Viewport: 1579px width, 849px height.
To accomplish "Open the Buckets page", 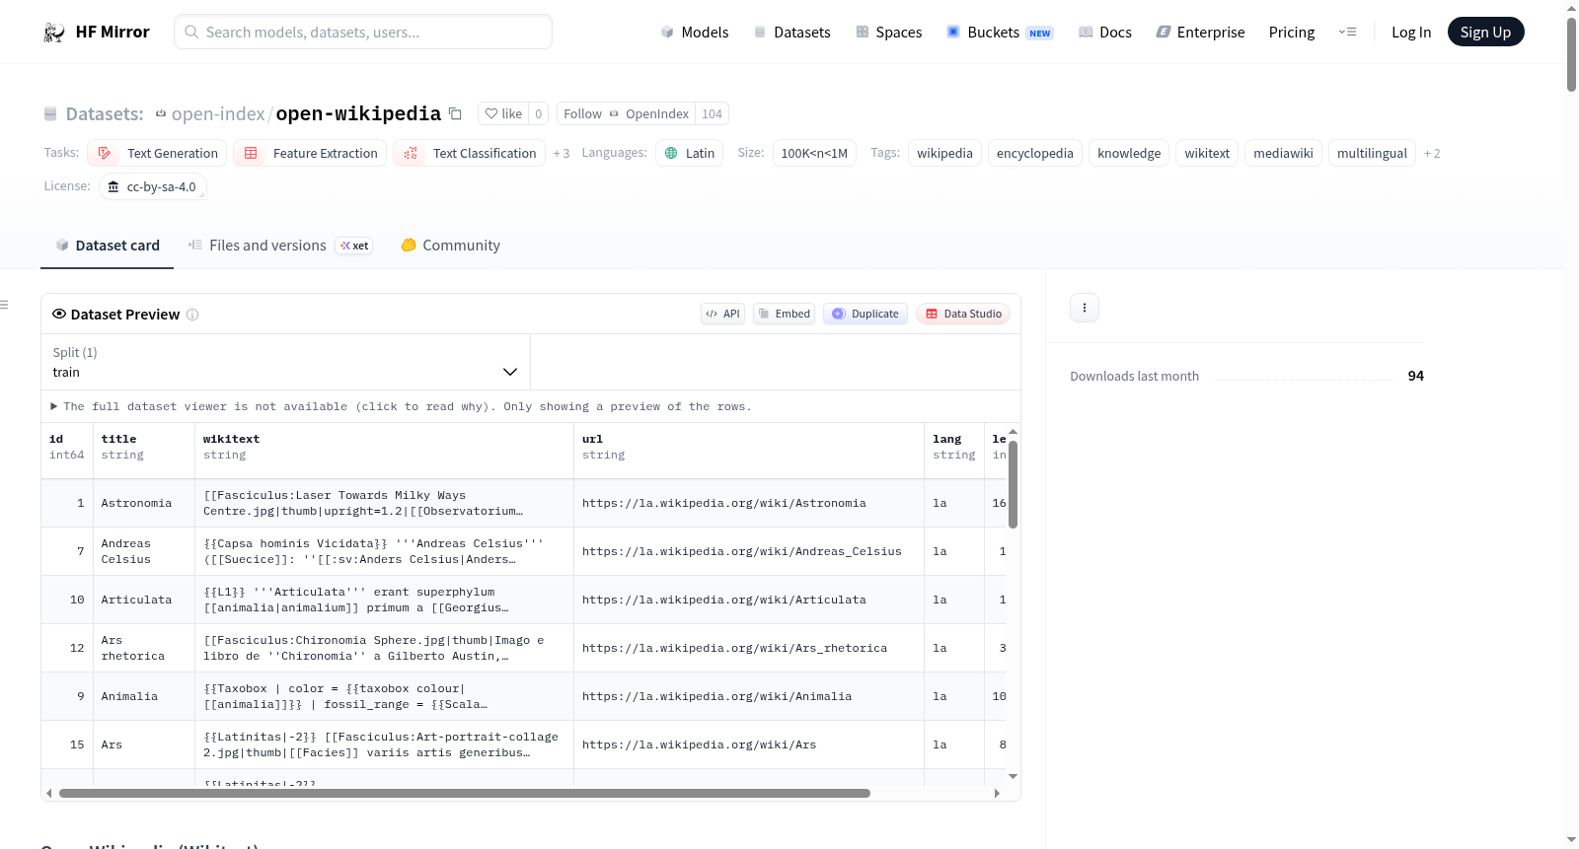I will [x=1000, y=33].
